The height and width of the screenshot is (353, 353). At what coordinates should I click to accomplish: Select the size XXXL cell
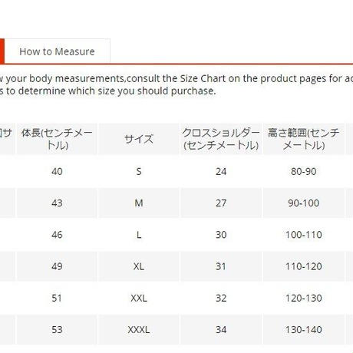pos(139,330)
